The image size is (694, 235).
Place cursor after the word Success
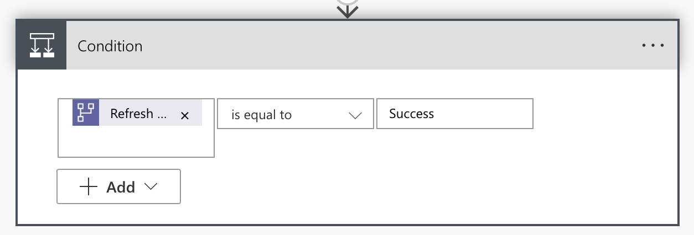(x=436, y=114)
